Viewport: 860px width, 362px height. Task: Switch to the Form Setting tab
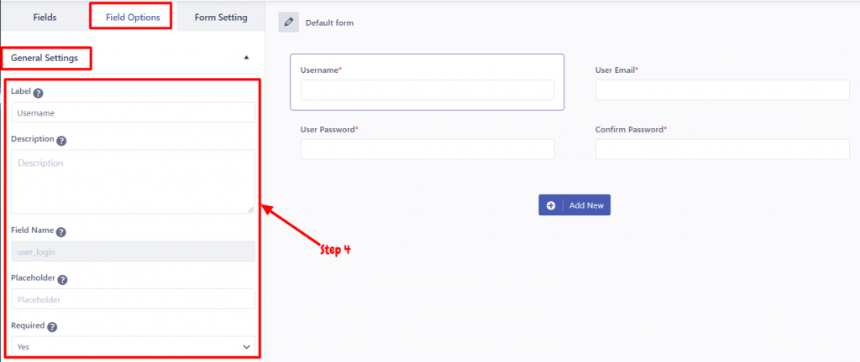[221, 17]
